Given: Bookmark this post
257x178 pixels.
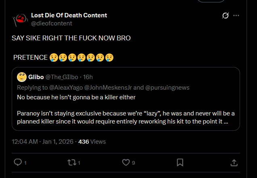Looking at the screenshot, I should click(x=180, y=162).
